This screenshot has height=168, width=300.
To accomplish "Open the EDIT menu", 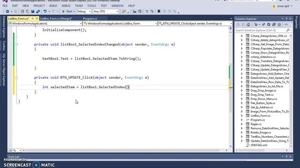I will 15,6.
